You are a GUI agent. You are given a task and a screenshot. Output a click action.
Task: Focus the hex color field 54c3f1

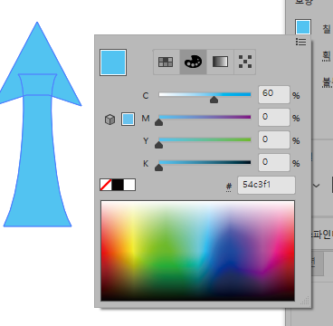tap(266, 185)
